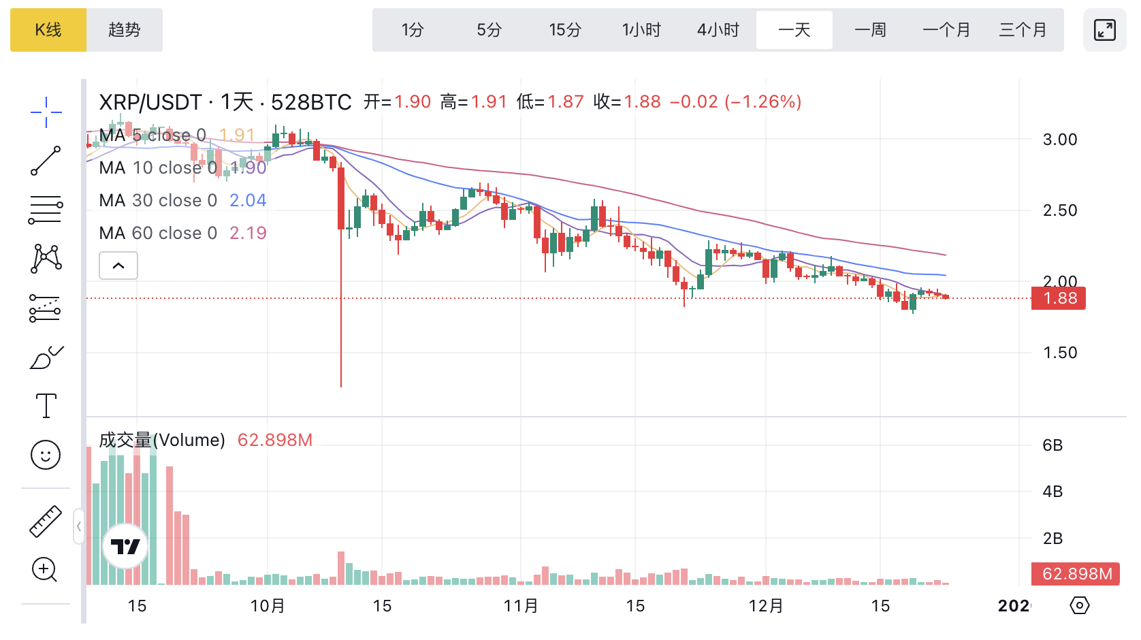1141x640 pixels.
Task: Select the crosshair cursor tool
Action: [x=46, y=112]
